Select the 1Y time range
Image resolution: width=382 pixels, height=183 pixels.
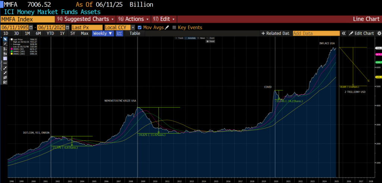pyautogui.click(x=62, y=33)
